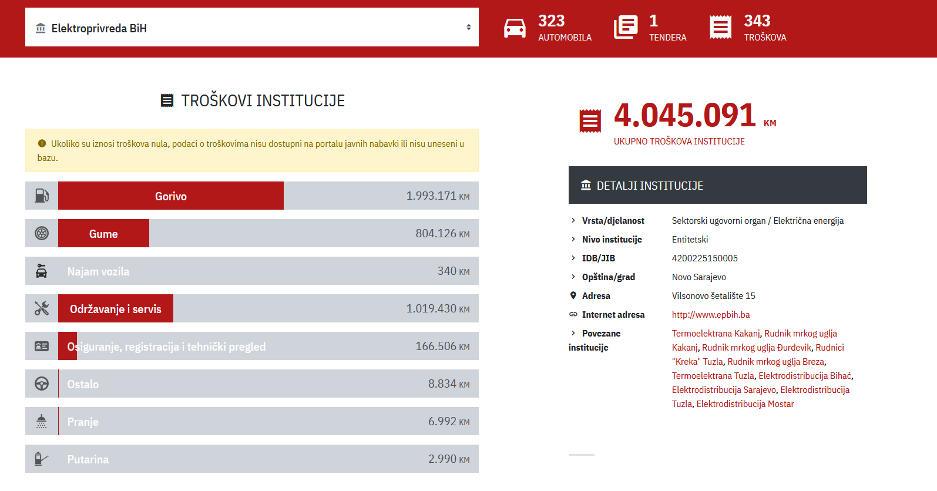Screen dimensions: 937x491
Task: Open the Elektrodistribucija Bihać link
Action: tap(805, 376)
